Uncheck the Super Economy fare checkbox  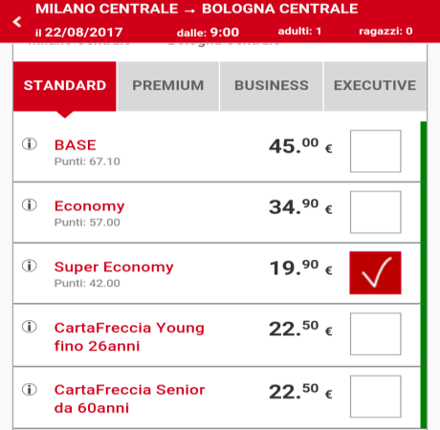coord(375,273)
